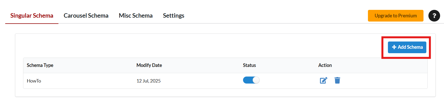This screenshot has width=444, height=103.
Task: Delete the HowTo schema with the trash icon
Action: [337, 80]
